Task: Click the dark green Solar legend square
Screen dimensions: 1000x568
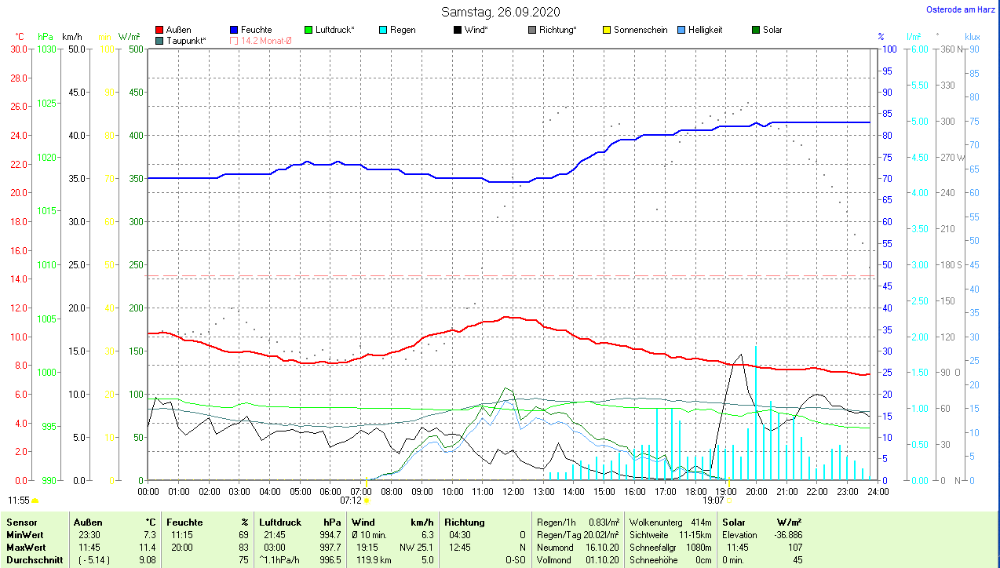Action: click(756, 31)
